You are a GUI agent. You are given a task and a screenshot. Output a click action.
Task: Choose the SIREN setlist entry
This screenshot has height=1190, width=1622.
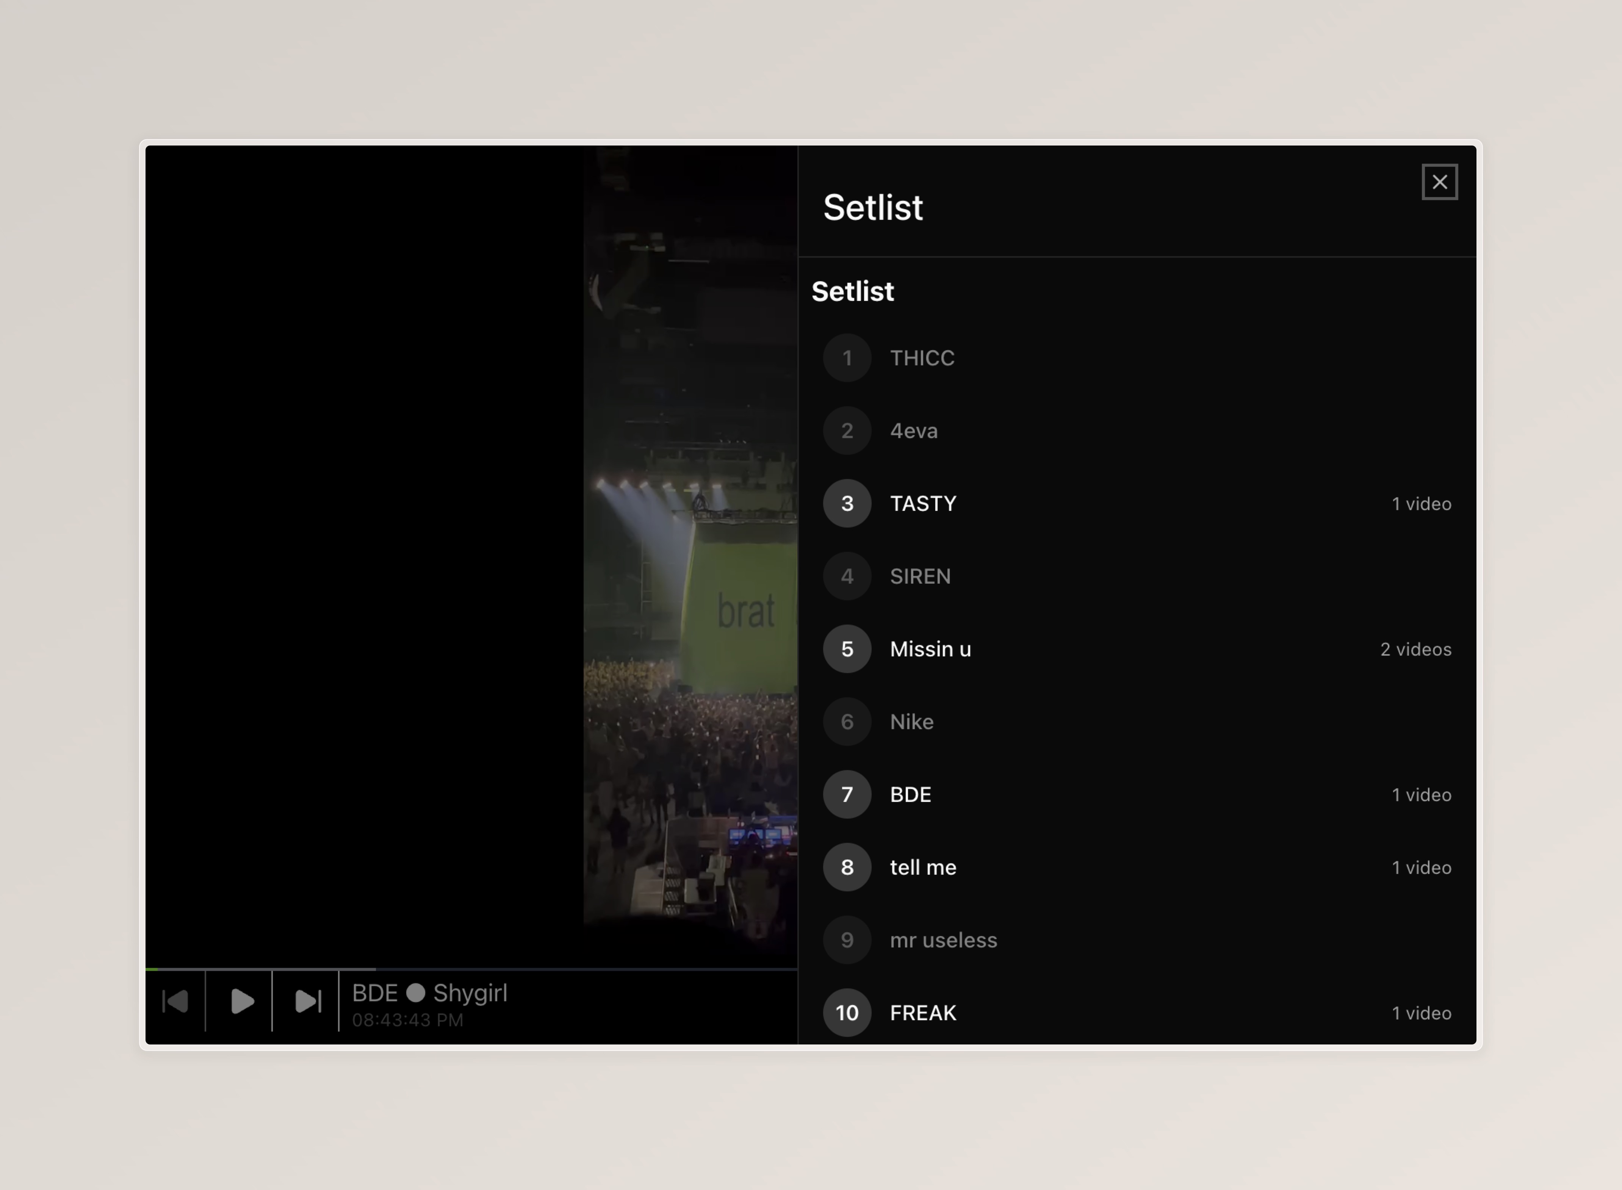pyautogui.click(x=920, y=576)
